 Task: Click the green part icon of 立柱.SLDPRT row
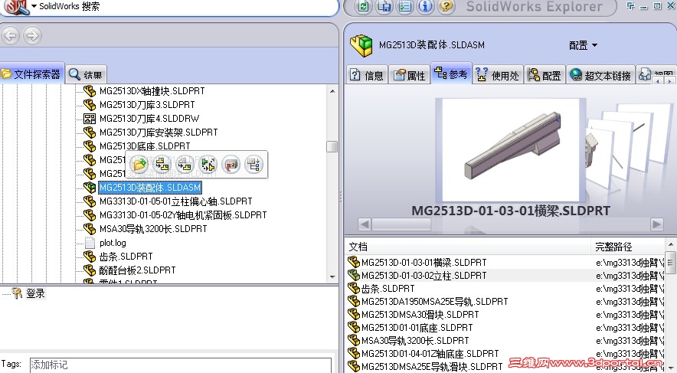[x=354, y=275]
